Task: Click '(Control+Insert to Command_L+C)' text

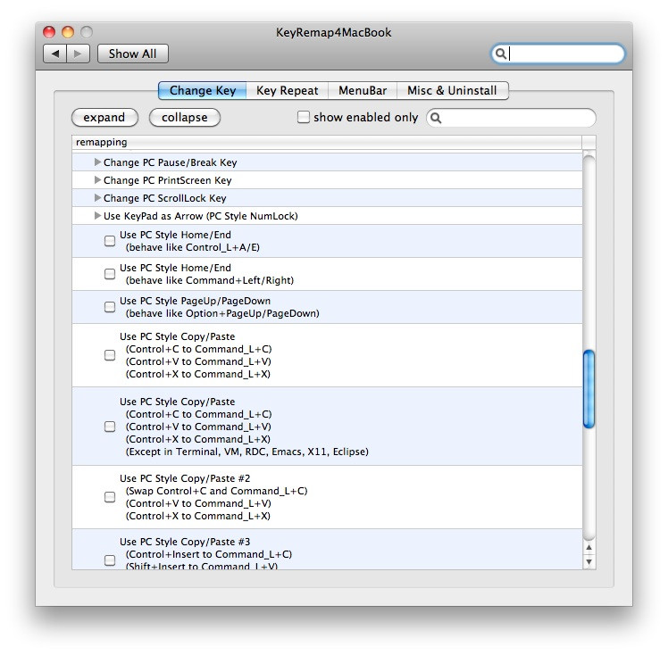Action: 209,554
